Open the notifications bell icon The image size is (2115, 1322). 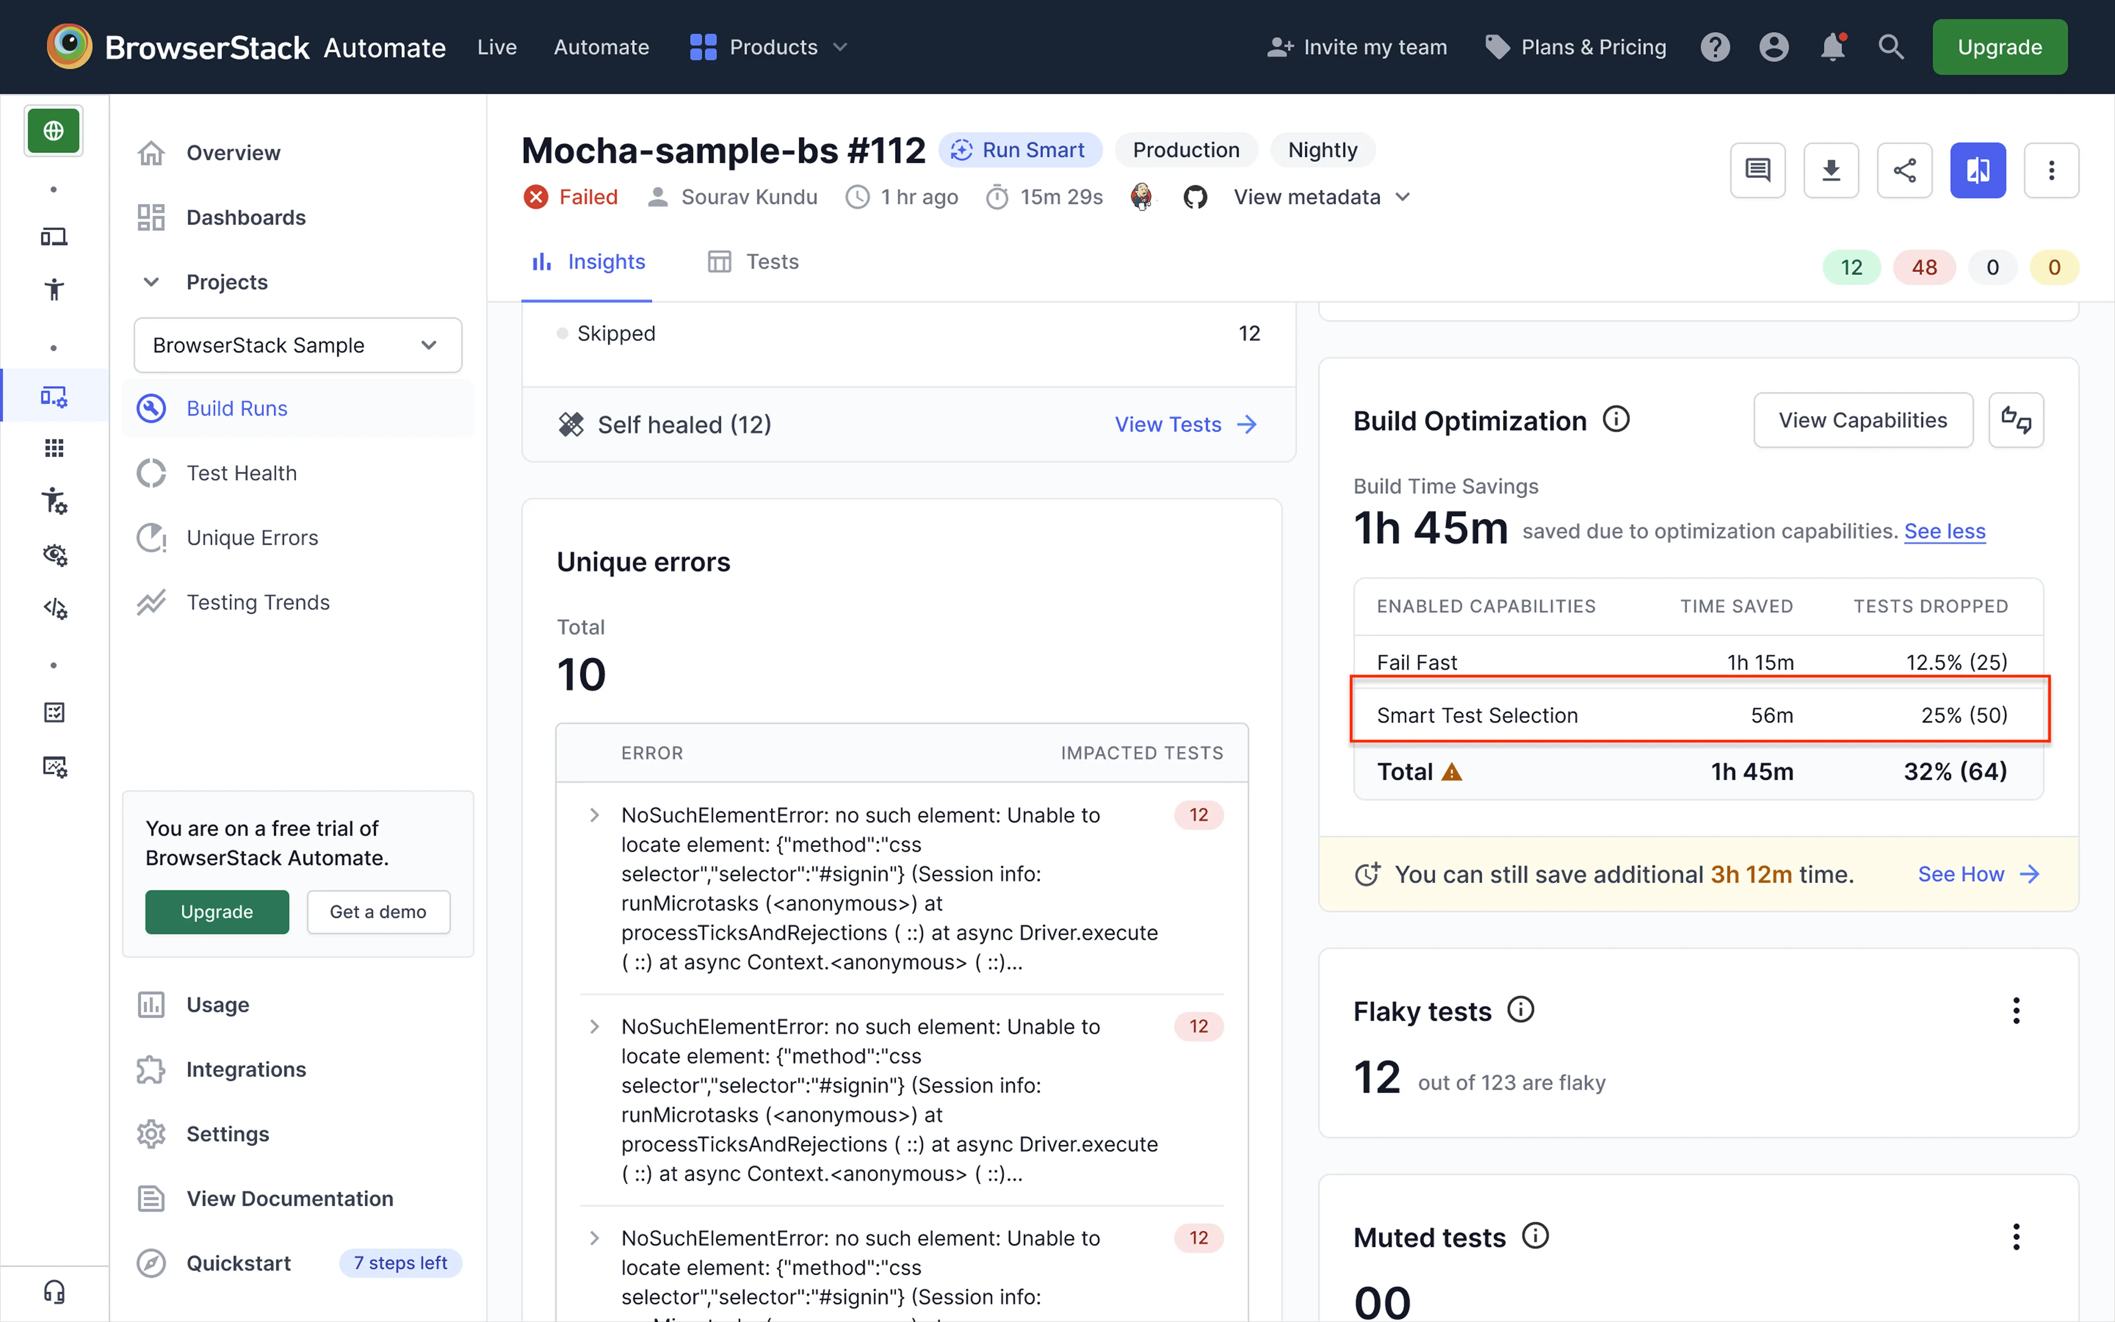click(1833, 47)
